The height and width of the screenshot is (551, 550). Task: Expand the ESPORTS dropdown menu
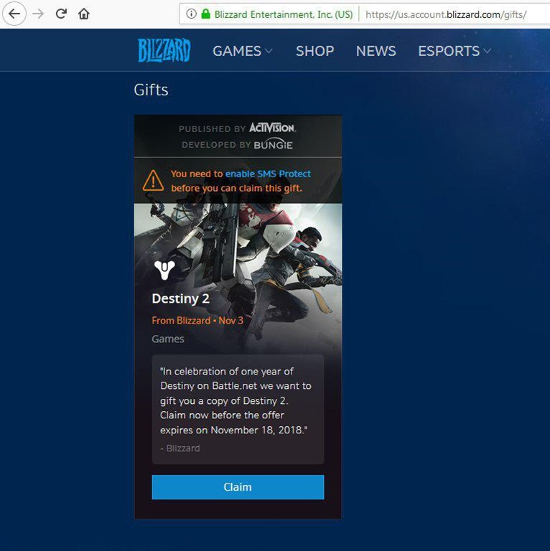(x=455, y=51)
